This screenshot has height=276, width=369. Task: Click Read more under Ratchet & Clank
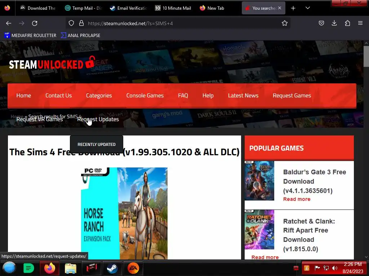265,257
